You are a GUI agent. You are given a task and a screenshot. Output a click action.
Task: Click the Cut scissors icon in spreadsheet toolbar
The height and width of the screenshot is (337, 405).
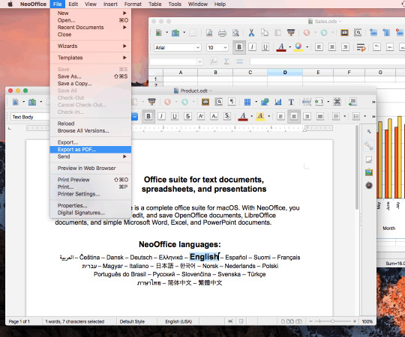[x=251, y=33]
